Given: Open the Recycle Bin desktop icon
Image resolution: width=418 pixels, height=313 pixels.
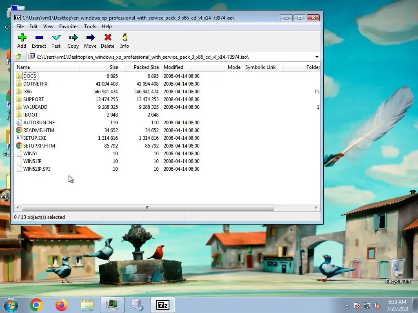Looking at the screenshot, I should coord(398,271).
